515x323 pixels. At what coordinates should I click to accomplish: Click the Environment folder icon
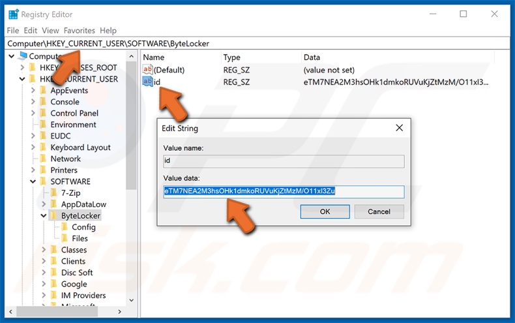[x=43, y=125]
